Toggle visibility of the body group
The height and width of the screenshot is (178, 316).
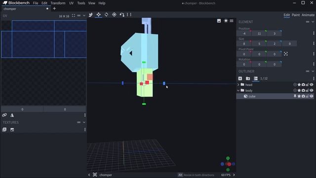tap(312, 90)
